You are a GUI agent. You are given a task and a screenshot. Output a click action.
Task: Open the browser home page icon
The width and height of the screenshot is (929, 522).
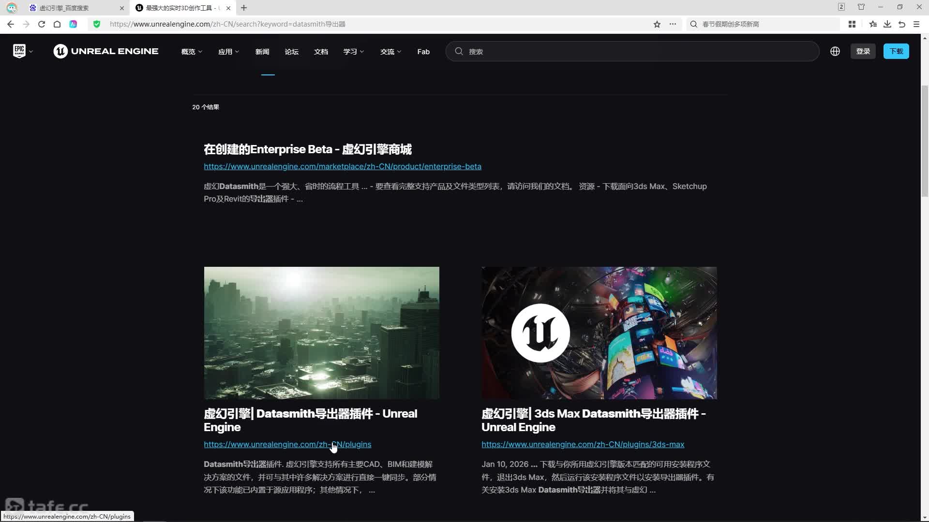(x=57, y=24)
